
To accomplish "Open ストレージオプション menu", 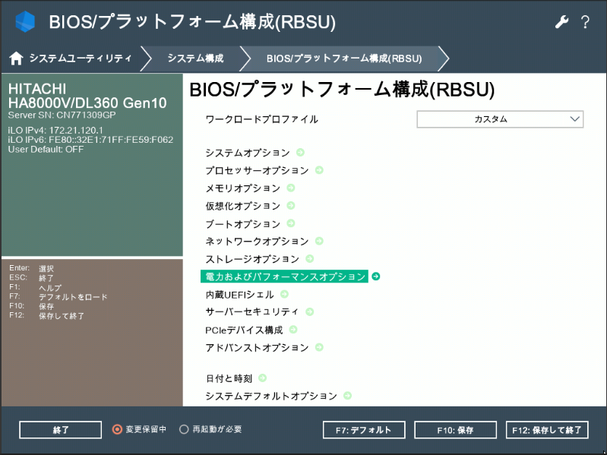I will [252, 259].
